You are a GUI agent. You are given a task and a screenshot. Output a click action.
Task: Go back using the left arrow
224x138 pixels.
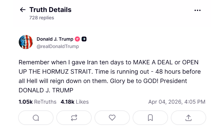point(23,10)
